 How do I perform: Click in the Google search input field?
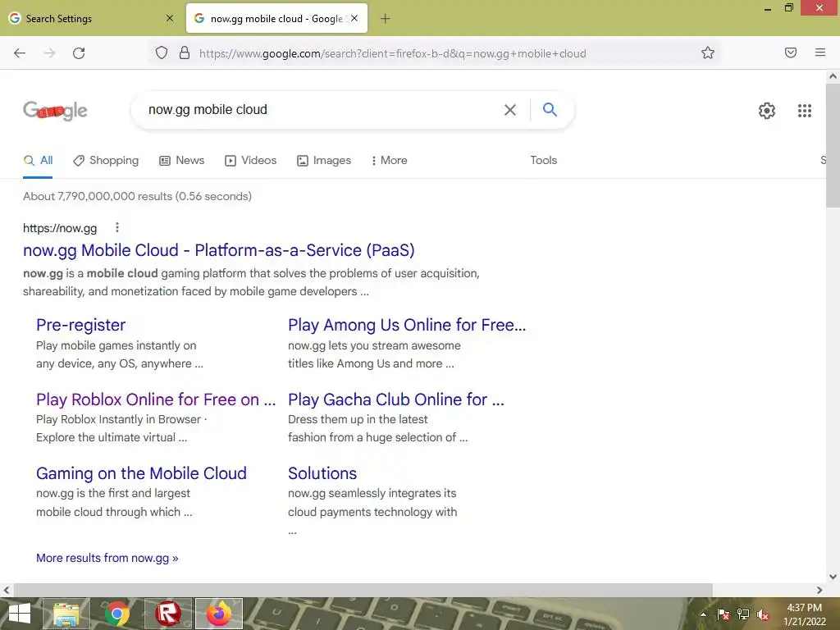[x=322, y=110]
